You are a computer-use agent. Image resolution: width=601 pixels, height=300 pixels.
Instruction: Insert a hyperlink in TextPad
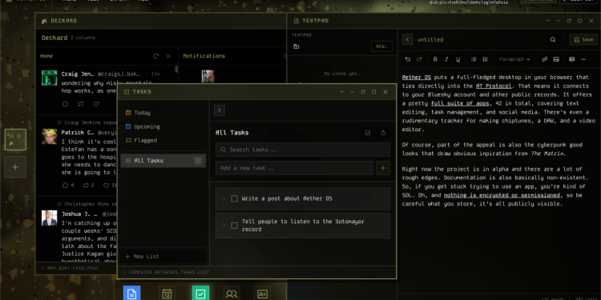(544, 59)
